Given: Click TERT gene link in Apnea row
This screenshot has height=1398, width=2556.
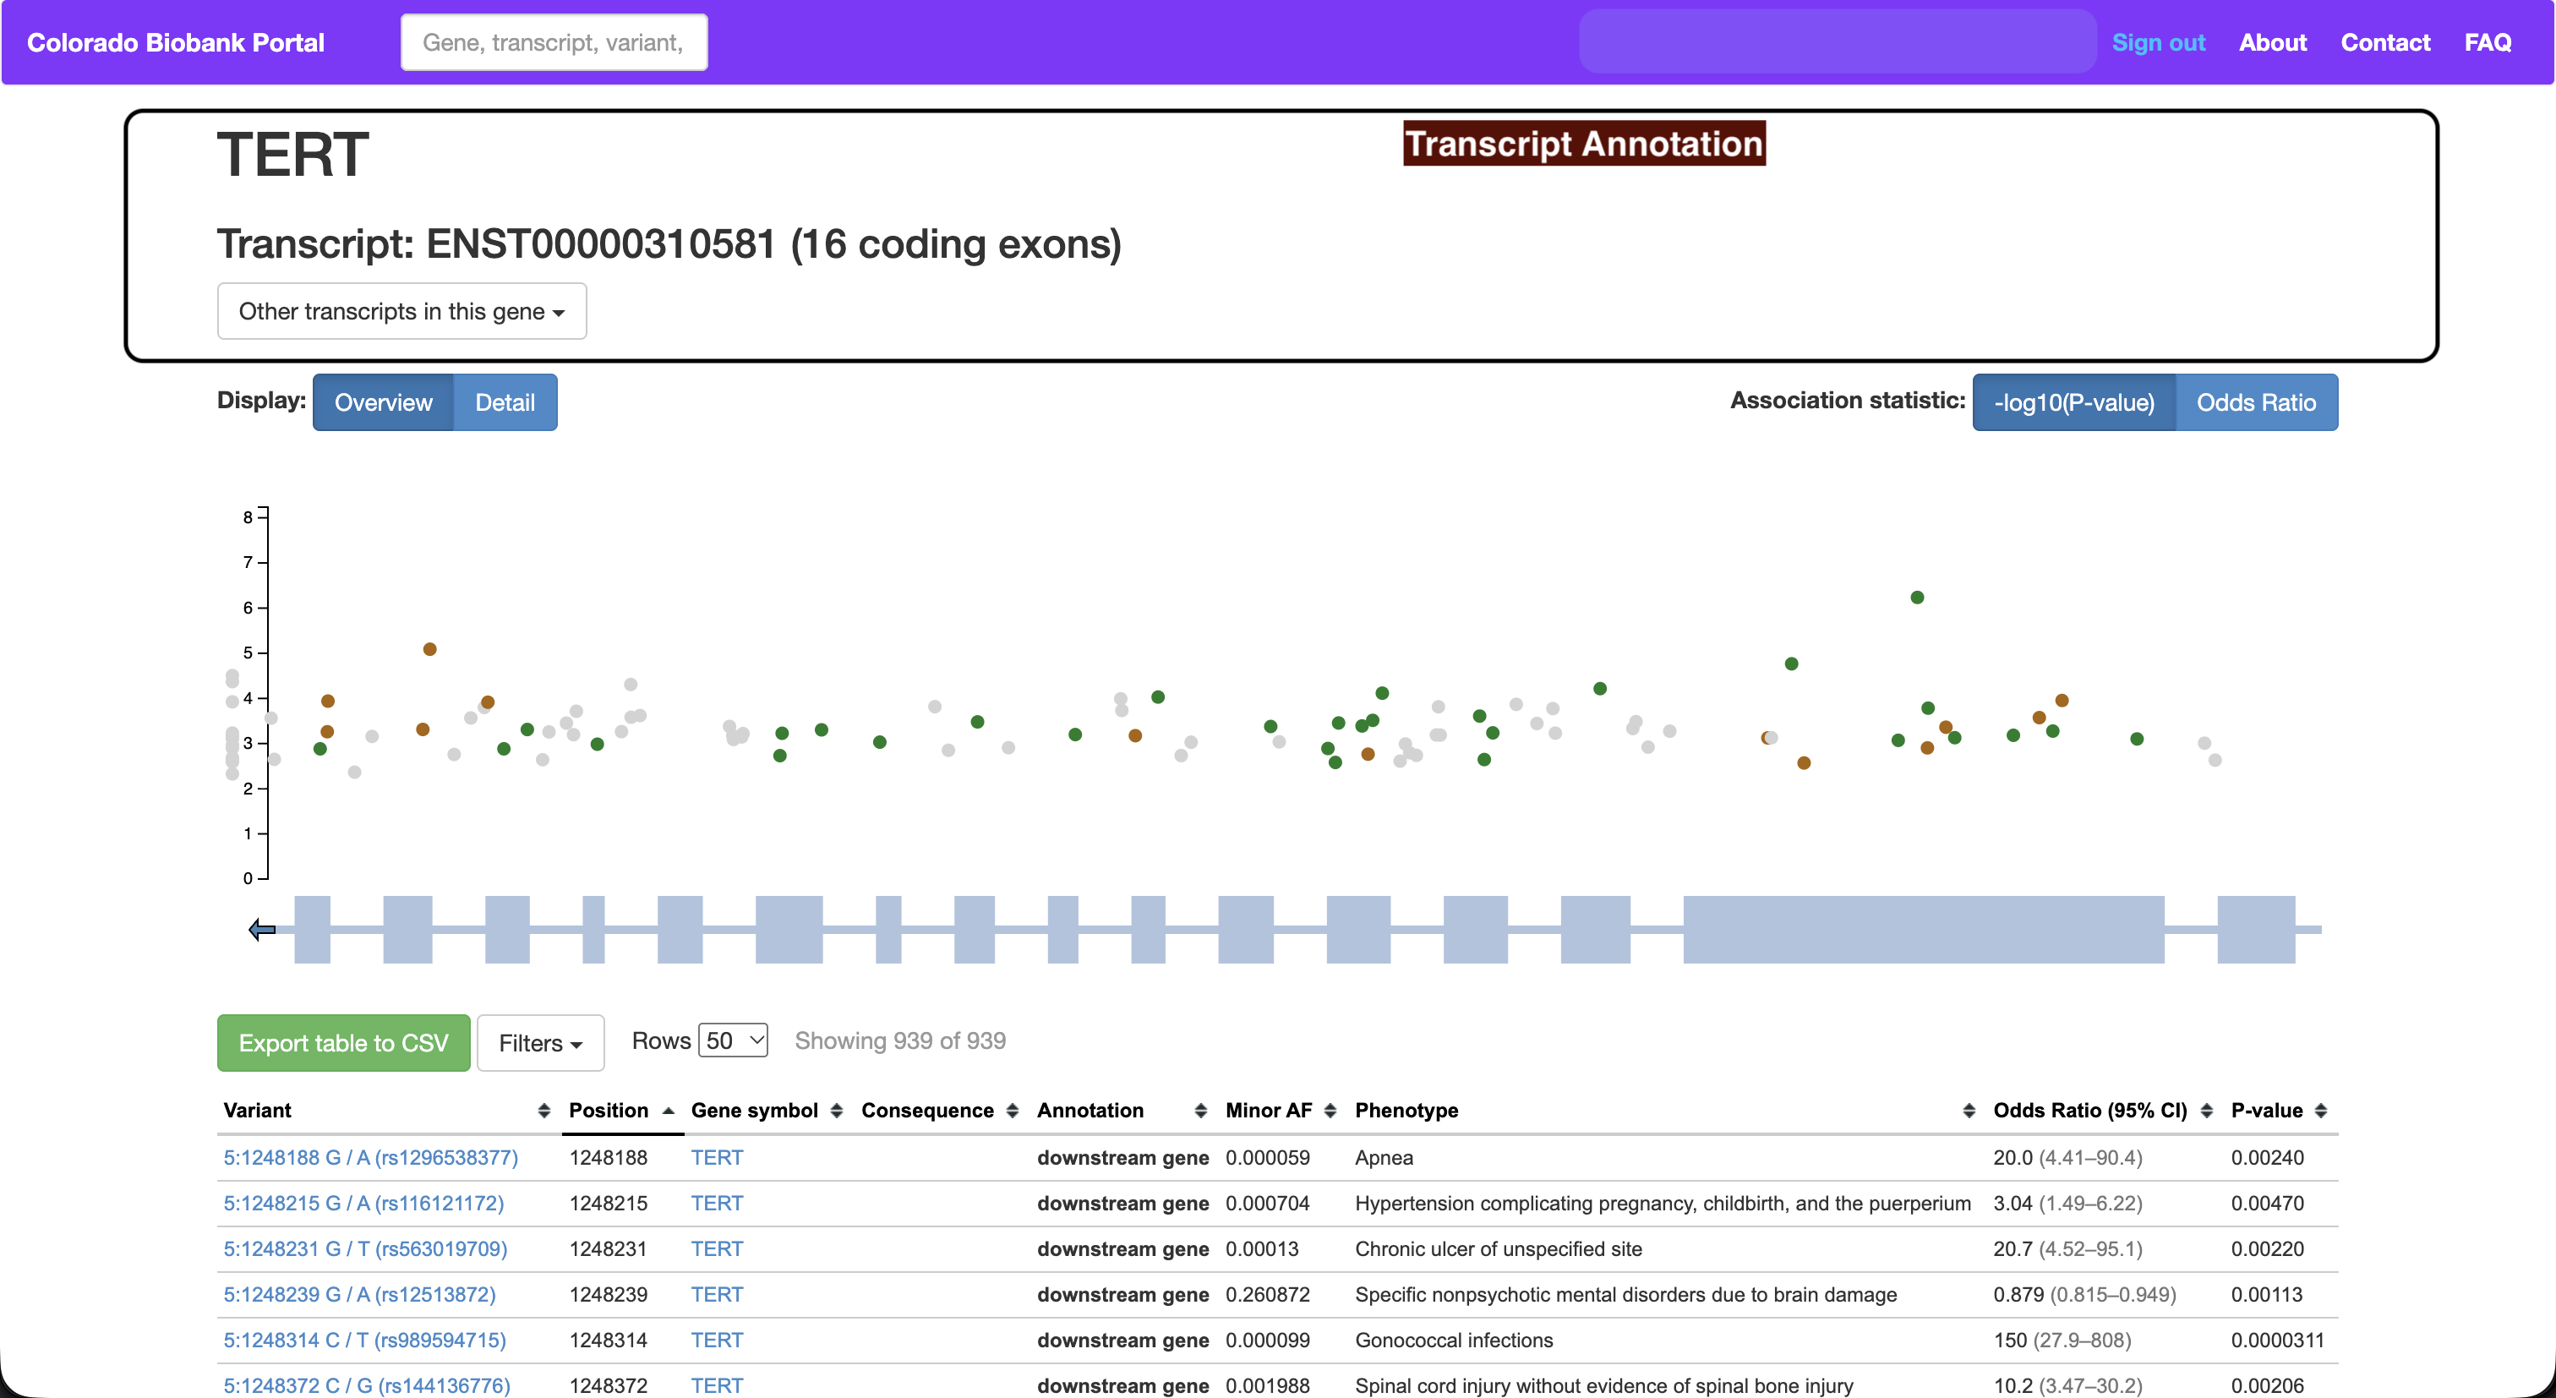Looking at the screenshot, I should 717,1158.
